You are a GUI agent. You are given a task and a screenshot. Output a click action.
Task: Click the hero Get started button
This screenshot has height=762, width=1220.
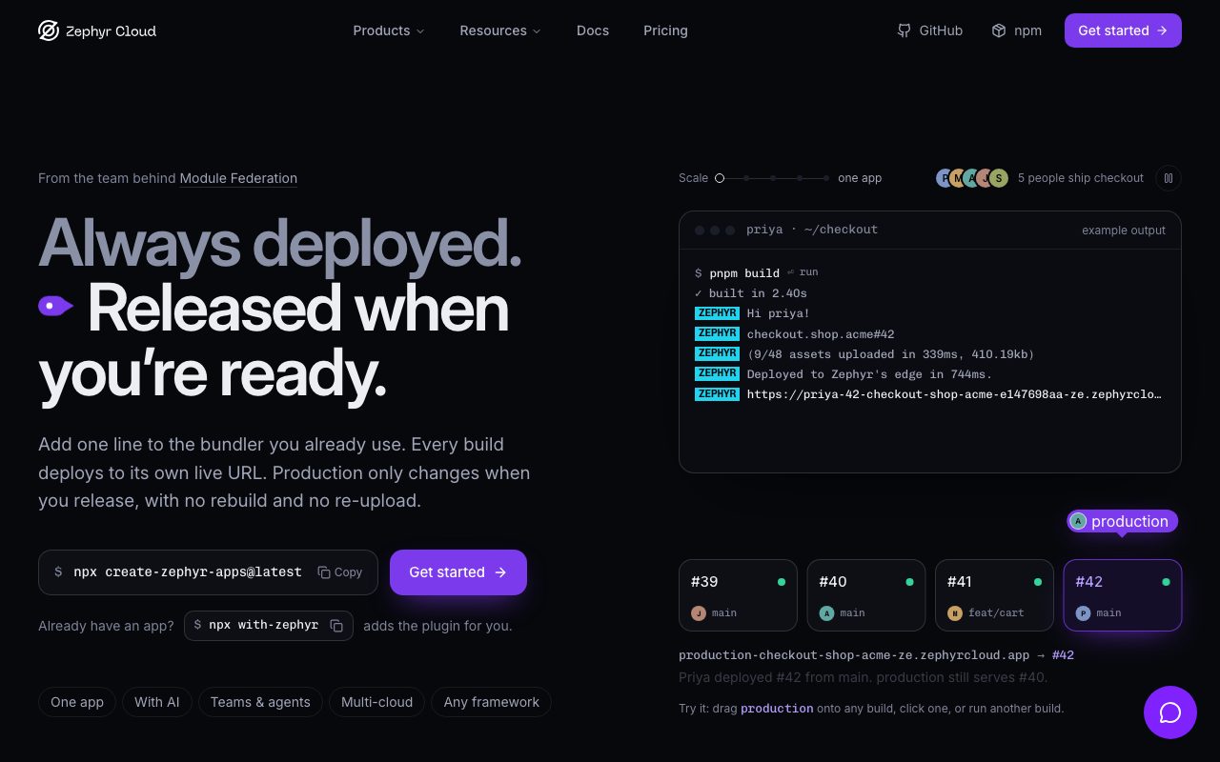click(x=458, y=572)
